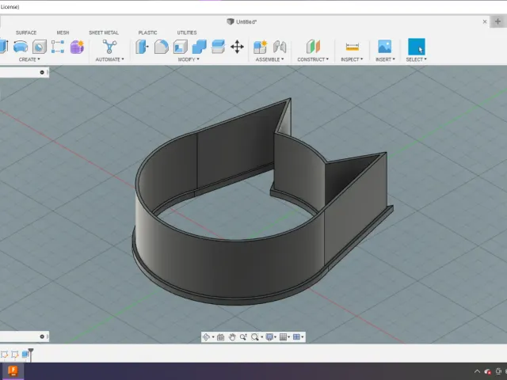Click the Measure ruler icon
This screenshot has height=380, width=507.
[352, 47]
